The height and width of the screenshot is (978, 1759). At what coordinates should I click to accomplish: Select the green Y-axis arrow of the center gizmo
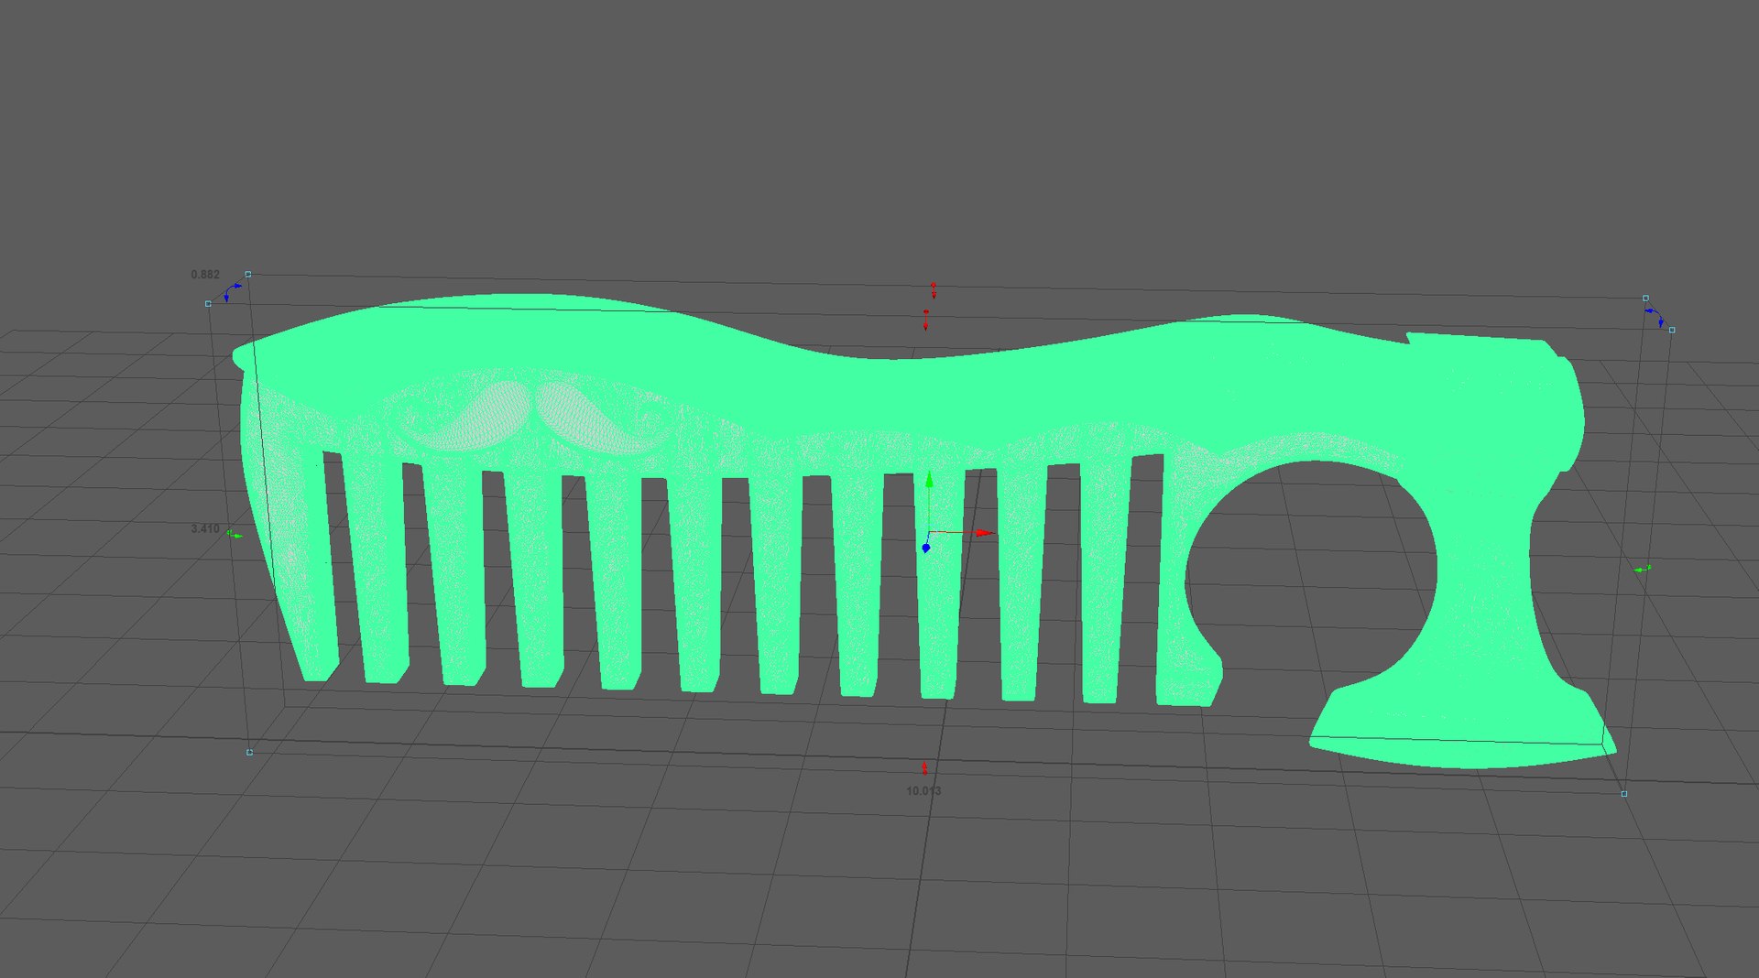click(x=928, y=481)
